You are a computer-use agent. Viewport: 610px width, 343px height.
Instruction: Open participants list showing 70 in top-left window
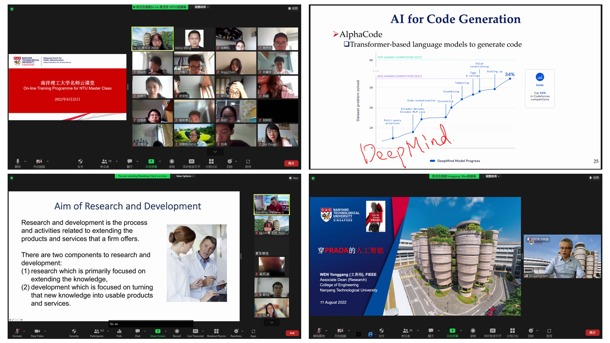[x=105, y=162]
